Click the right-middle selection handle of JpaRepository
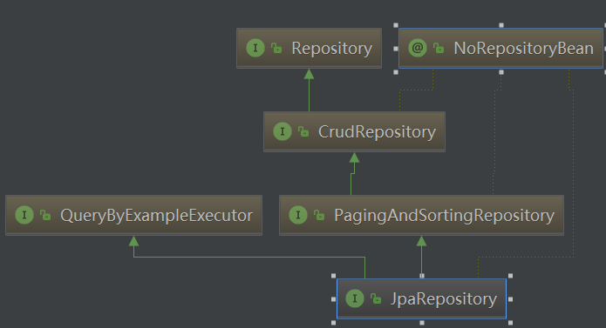The image size is (606, 328). click(511, 299)
